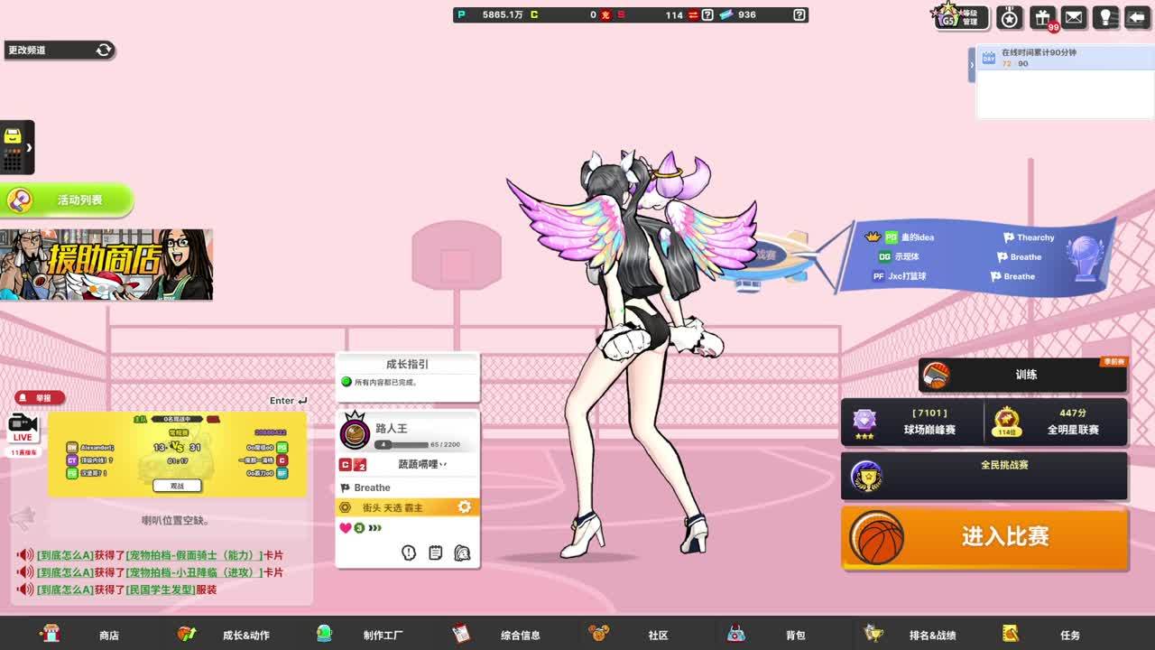This screenshot has height=650, width=1155.
Task: Open the star medal icon
Action: click(x=1009, y=17)
